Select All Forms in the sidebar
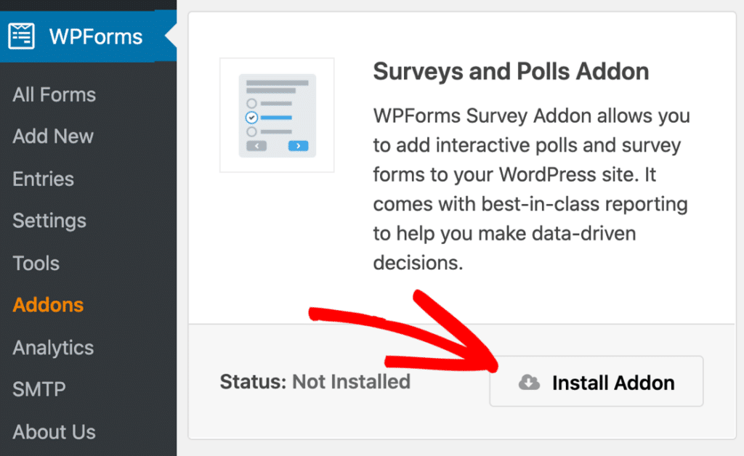Image resolution: width=744 pixels, height=456 pixels. (x=53, y=94)
